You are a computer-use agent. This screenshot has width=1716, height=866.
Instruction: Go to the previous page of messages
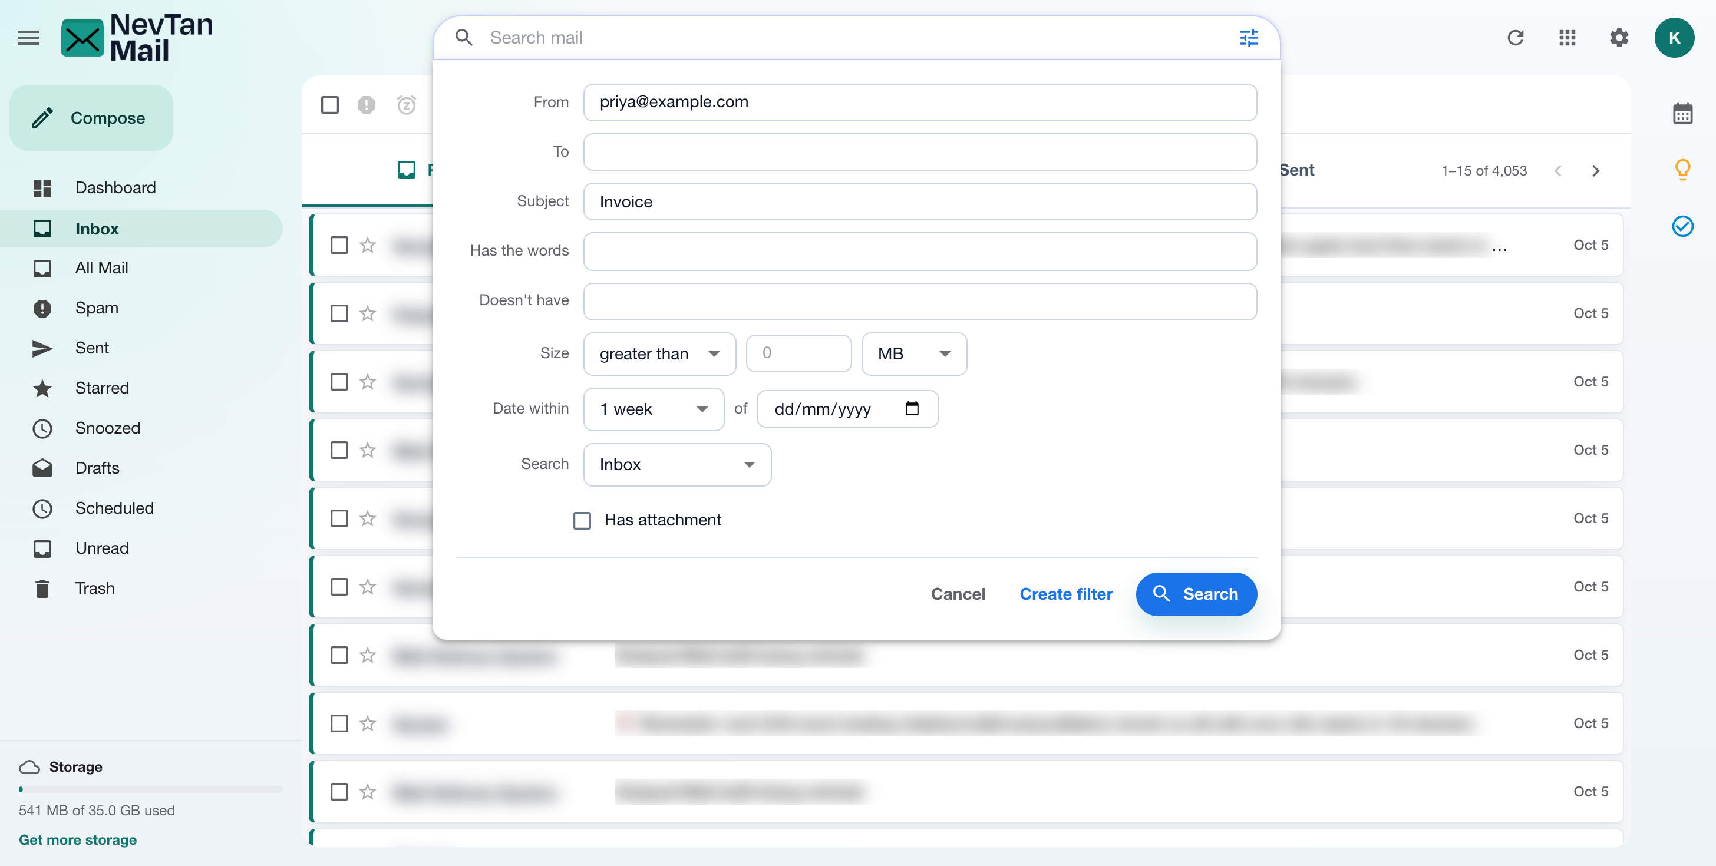(1558, 170)
